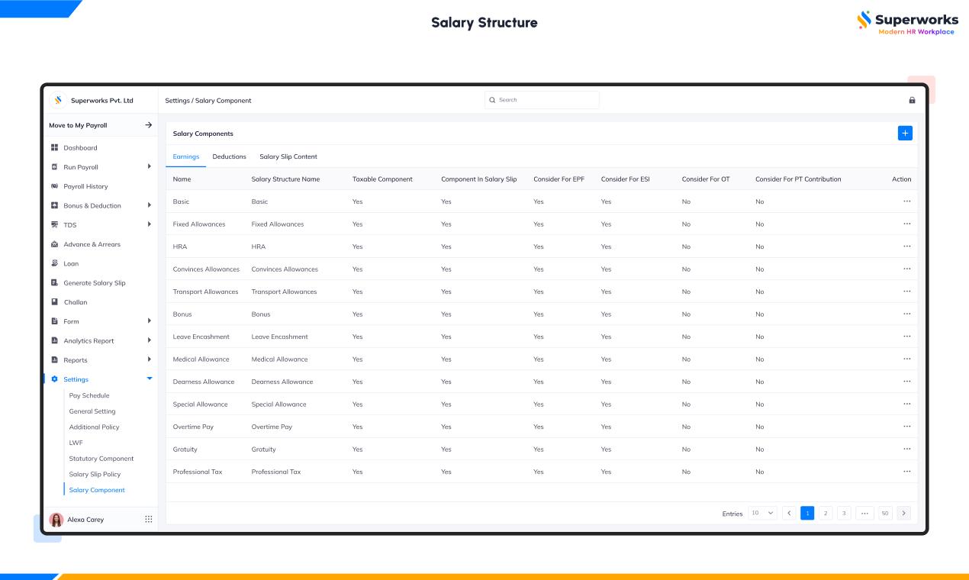The width and height of the screenshot is (969, 580).
Task: Open the Entries per page dropdown
Action: click(762, 514)
